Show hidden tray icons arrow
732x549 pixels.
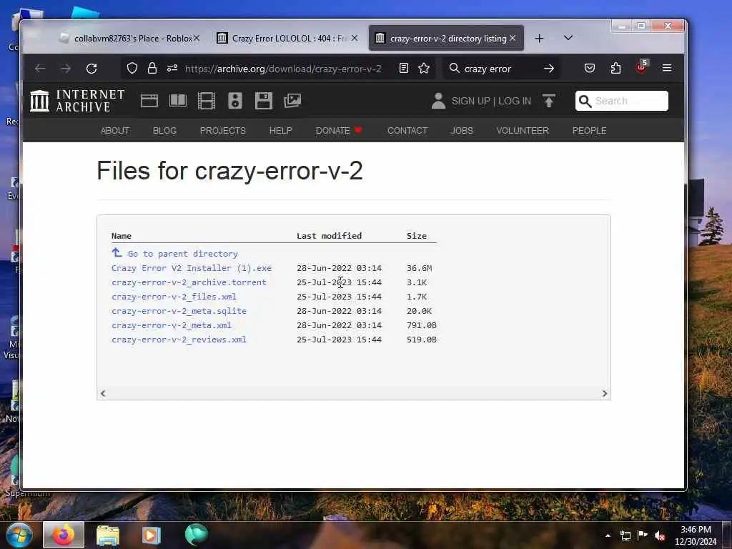point(608,535)
